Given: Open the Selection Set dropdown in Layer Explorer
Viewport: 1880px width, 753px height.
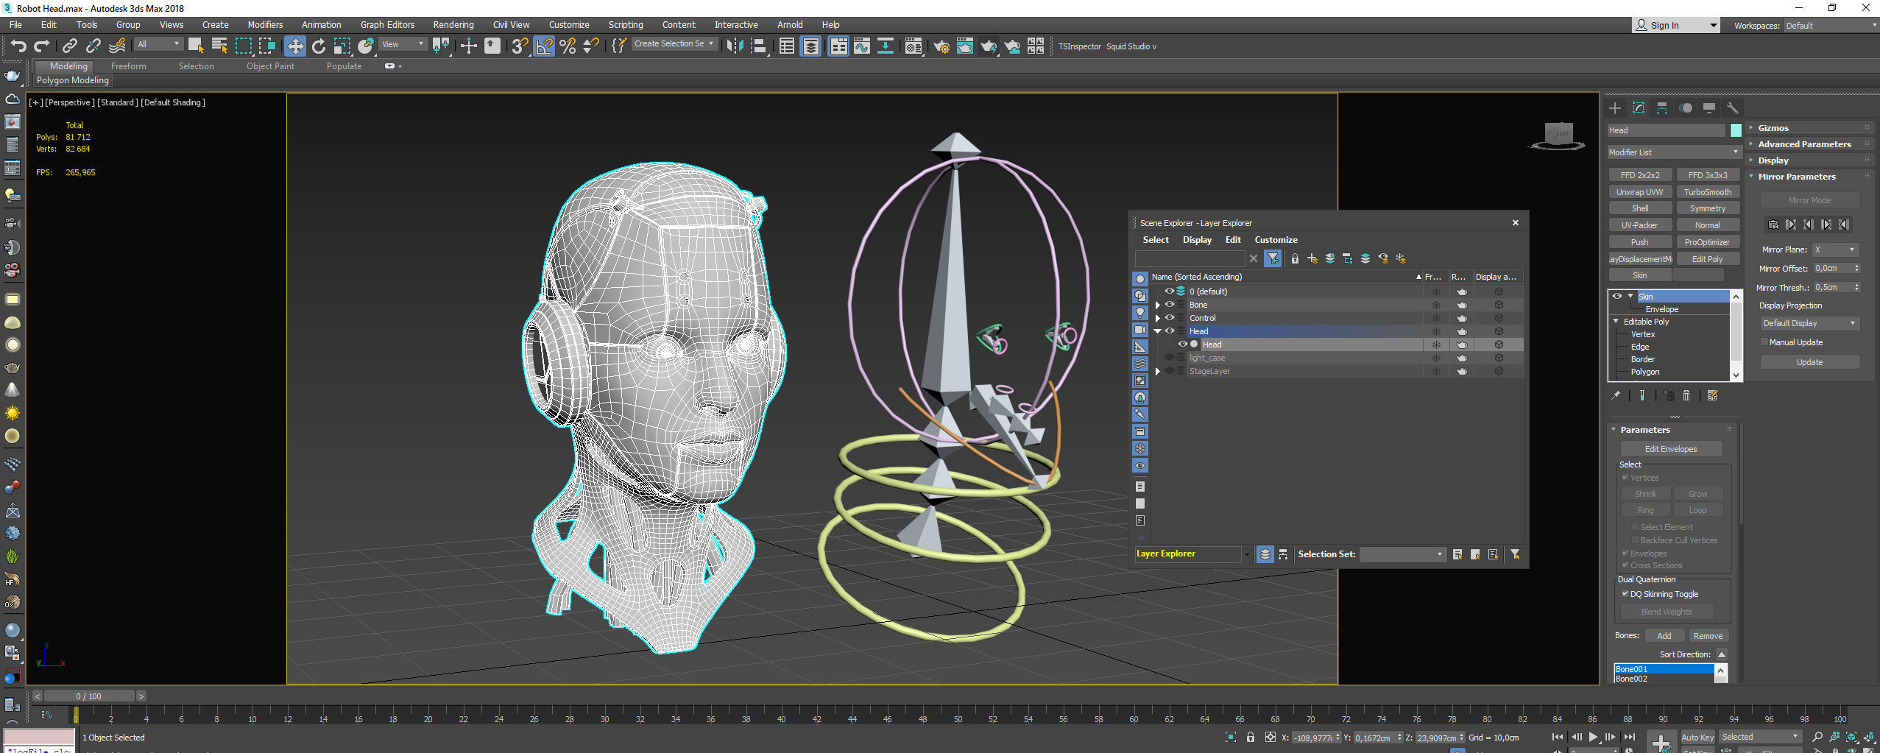Looking at the screenshot, I should click(x=1402, y=554).
